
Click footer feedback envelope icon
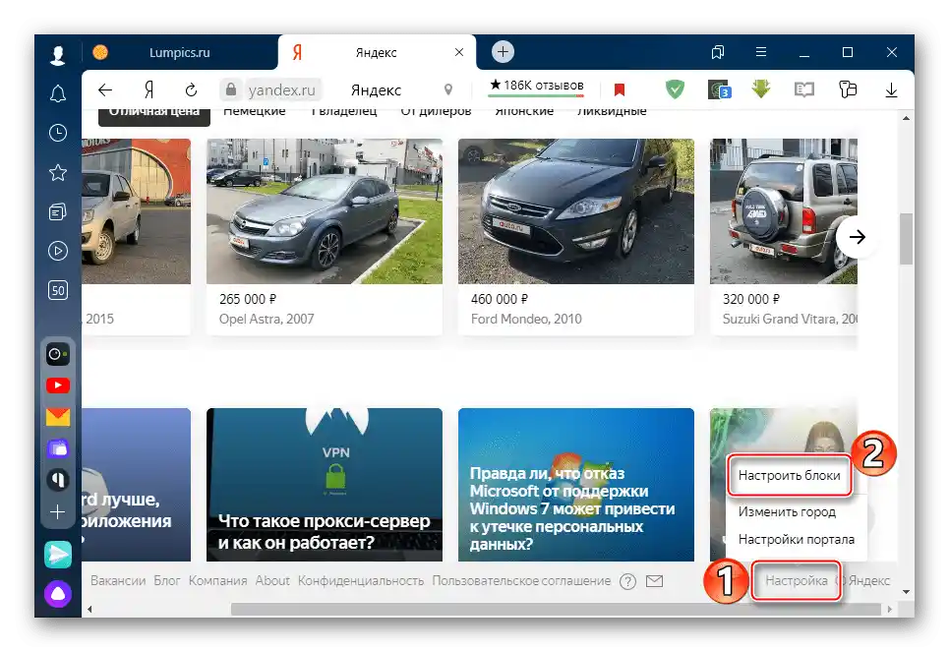[x=654, y=581]
